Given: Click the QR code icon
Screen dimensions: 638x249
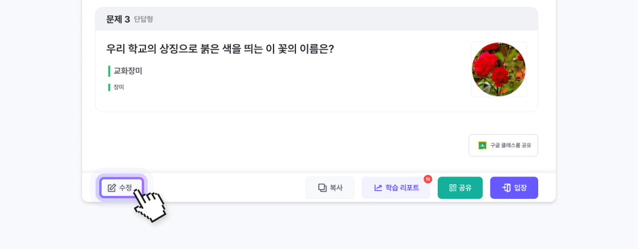Looking at the screenshot, I should coord(453,188).
